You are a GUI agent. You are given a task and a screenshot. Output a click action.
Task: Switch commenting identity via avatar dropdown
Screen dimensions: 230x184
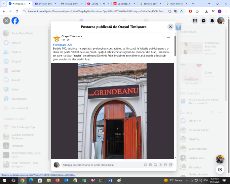(x=57, y=165)
